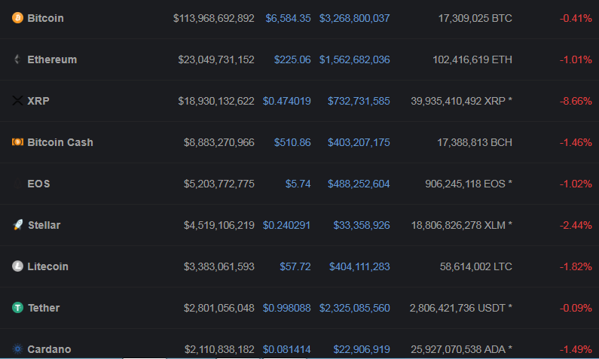This screenshot has height=359, width=599.
Task: Click Bitcoin Cash volume $403,207,175
Action: click(359, 142)
